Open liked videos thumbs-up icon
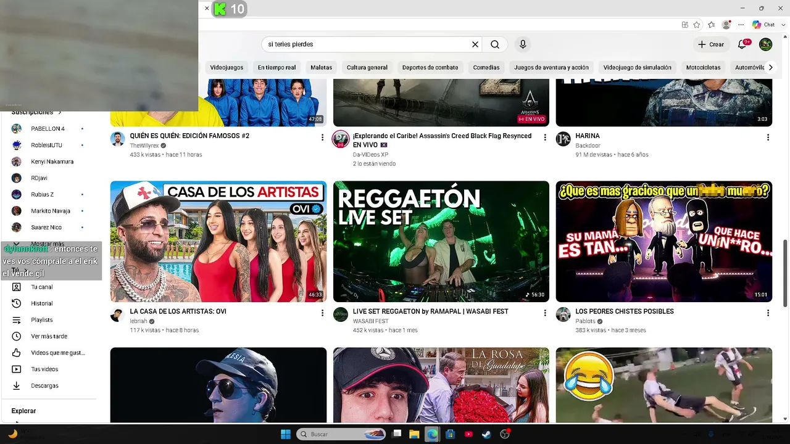Image resolution: width=790 pixels, height=444 pixels. [x=17, y=353]
